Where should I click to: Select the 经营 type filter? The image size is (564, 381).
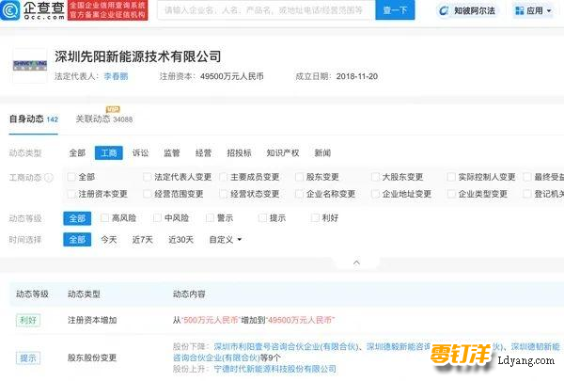coord(203,153)
